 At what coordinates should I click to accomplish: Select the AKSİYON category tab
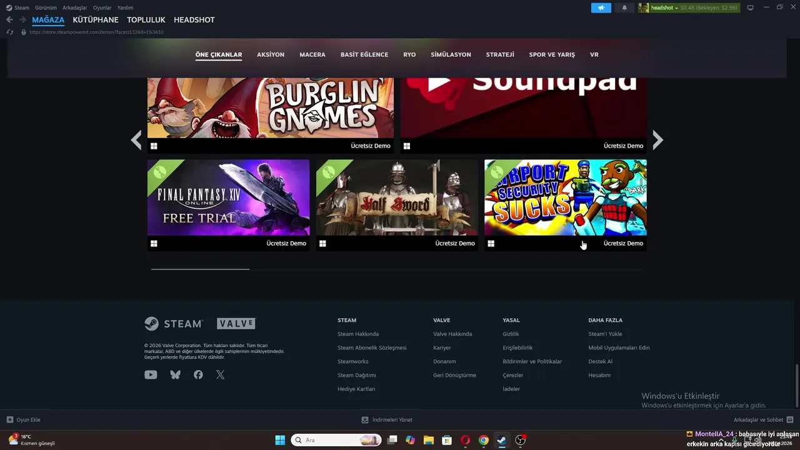pos(271,54)
